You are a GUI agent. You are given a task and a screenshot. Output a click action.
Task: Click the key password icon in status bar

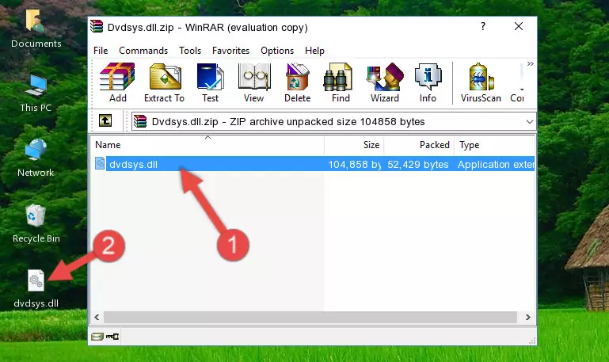(112, 337)
